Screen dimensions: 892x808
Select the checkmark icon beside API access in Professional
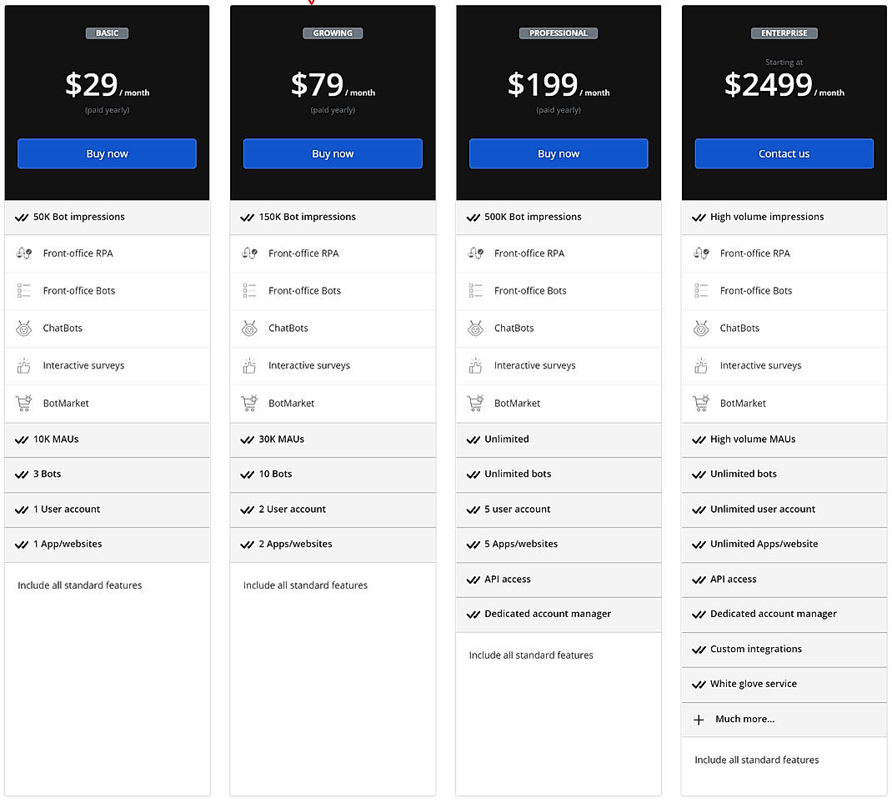473,580
